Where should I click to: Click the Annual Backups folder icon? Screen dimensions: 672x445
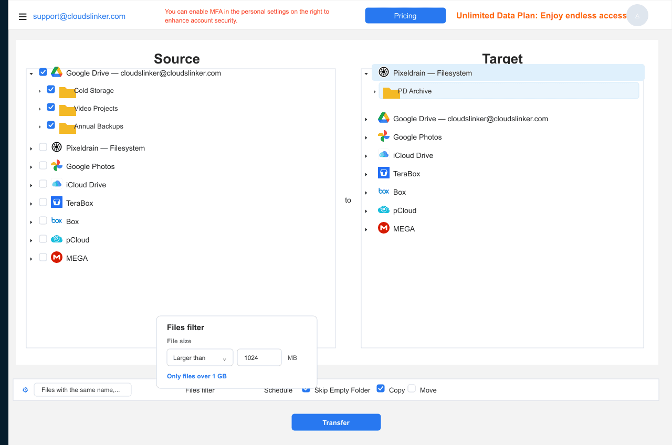[x=67, y=128]
